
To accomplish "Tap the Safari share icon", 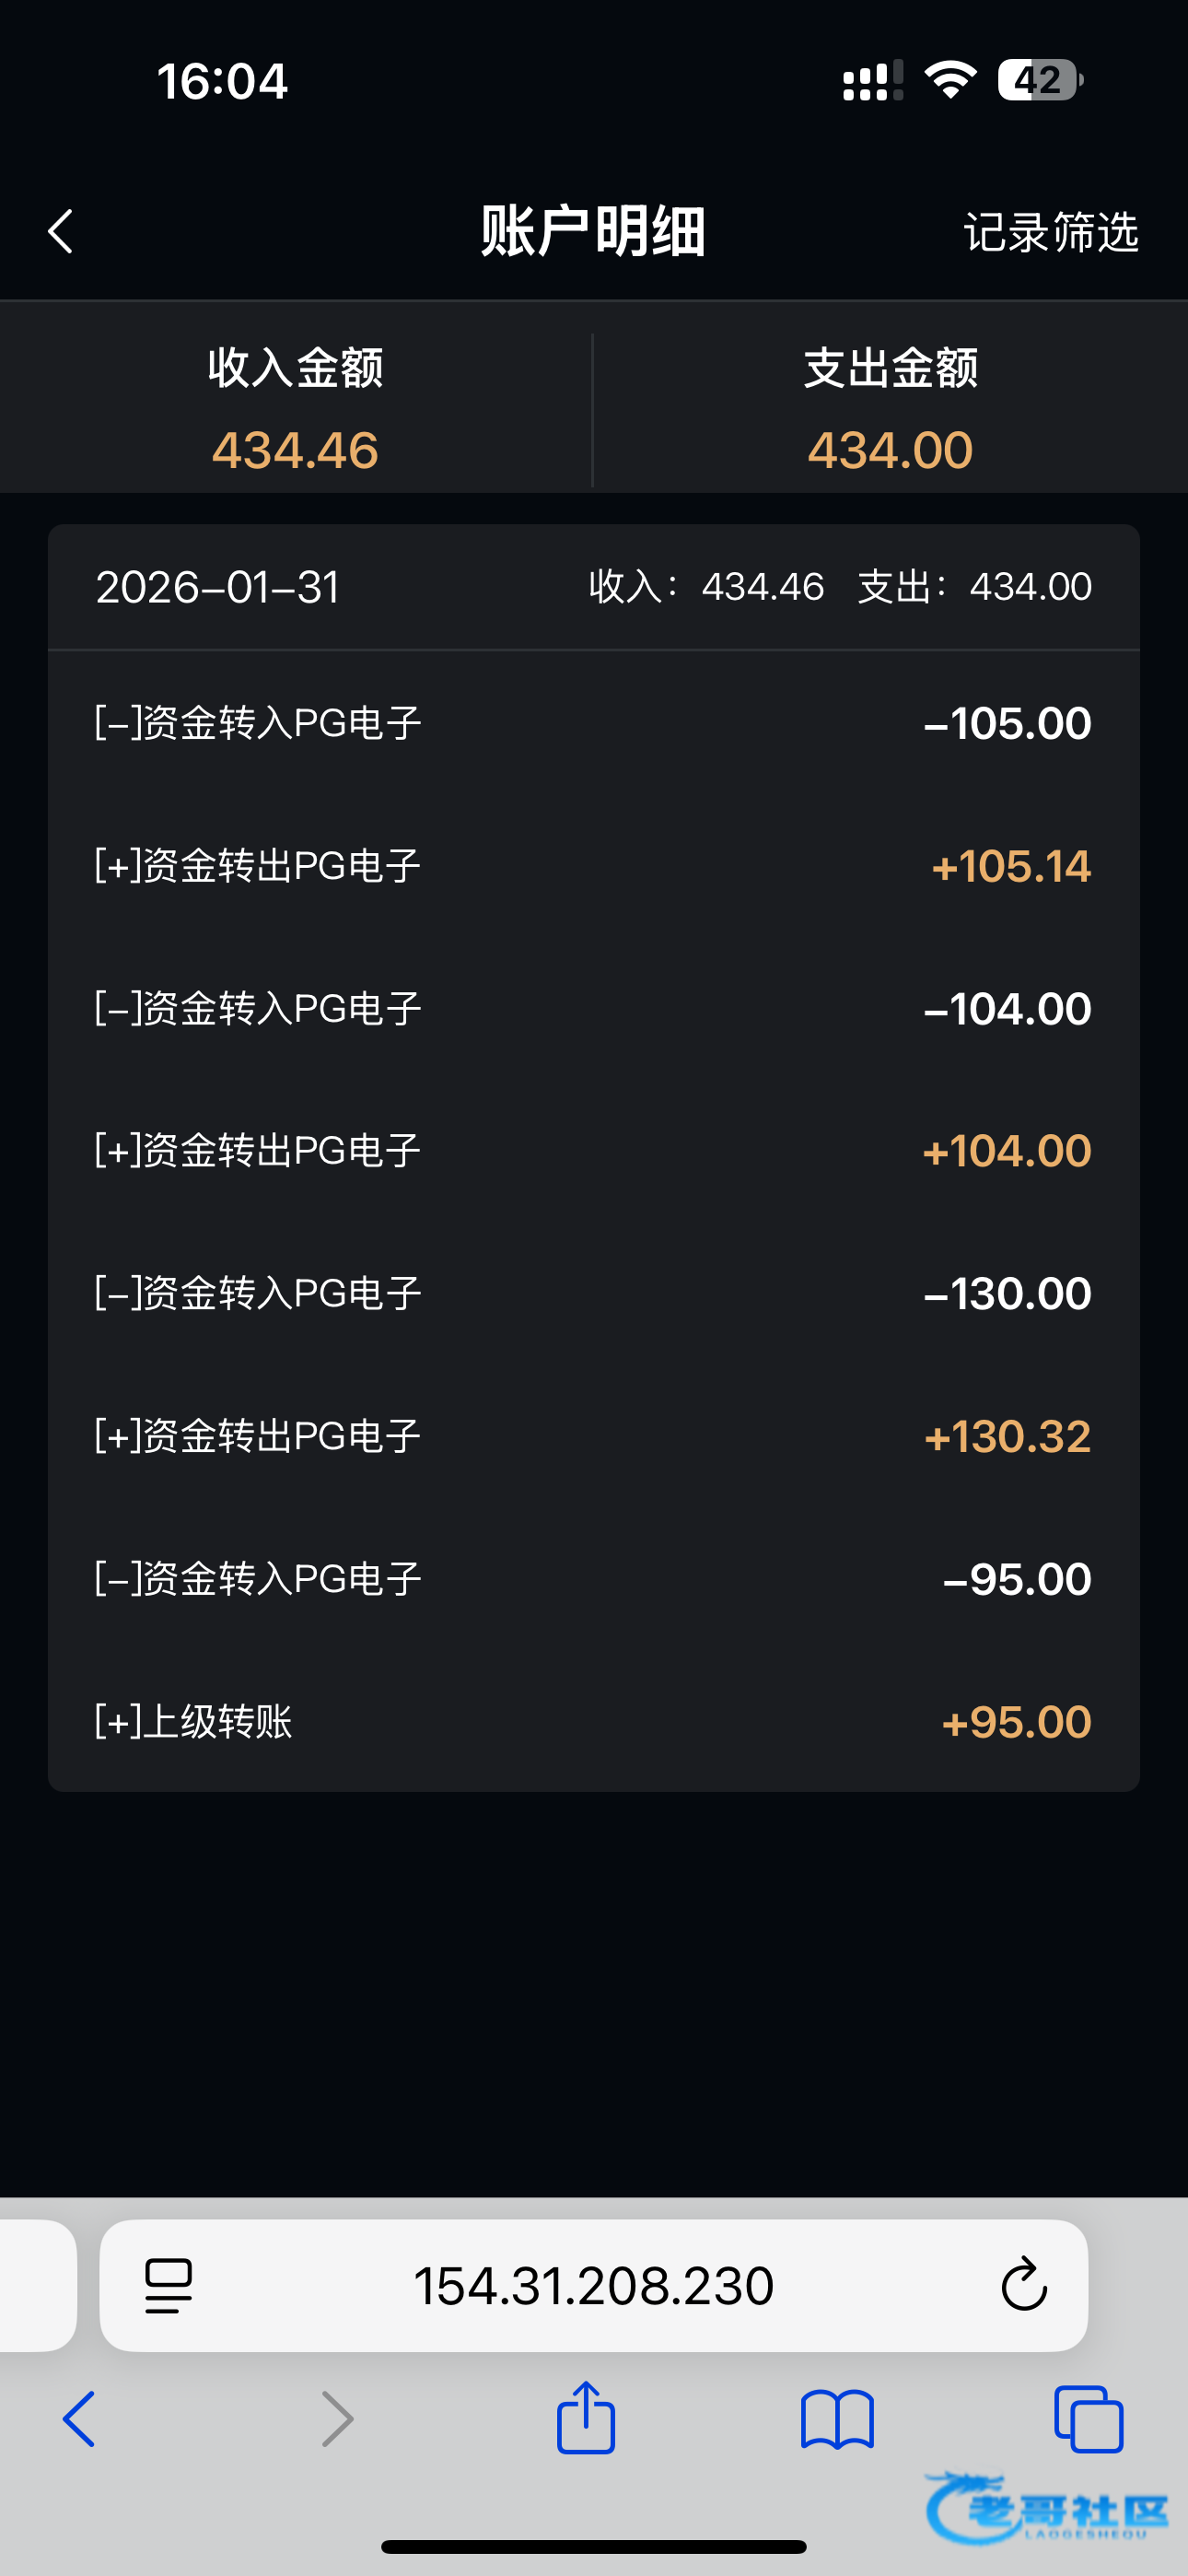I will [586, 2418].
